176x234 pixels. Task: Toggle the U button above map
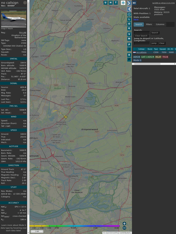coord(106,3)
